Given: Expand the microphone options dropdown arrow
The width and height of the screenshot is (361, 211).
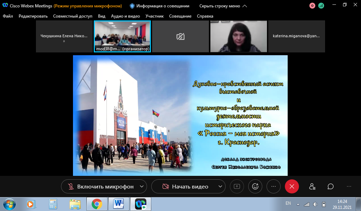Looking at the screenshot, I should click(142, 186).
